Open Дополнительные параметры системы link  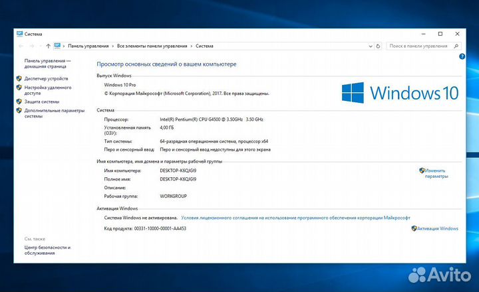point(55,113)
